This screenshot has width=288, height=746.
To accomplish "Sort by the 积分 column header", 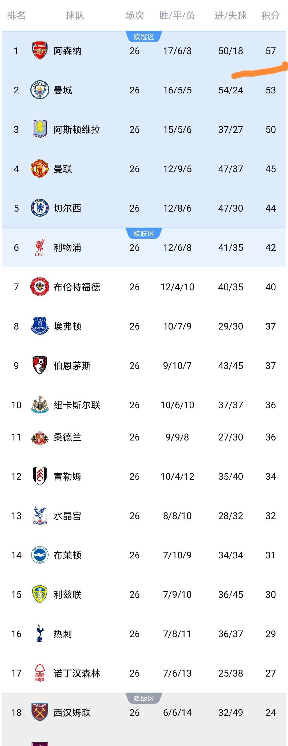I will (270, 15).
